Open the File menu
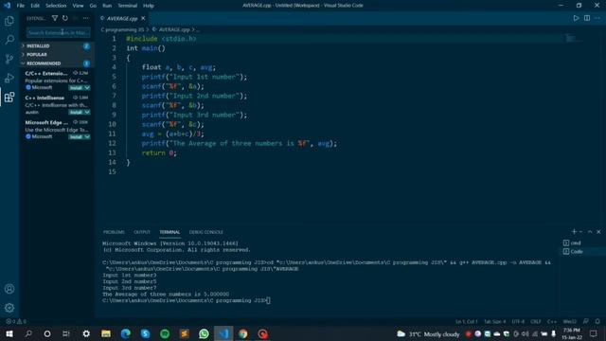 point(21,6)
